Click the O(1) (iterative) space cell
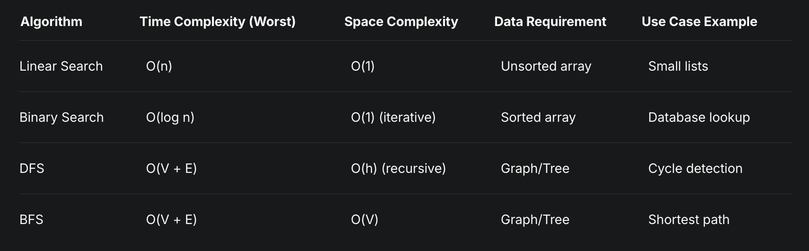The height and width of the screenshot is (251, 809). [393, 117]
